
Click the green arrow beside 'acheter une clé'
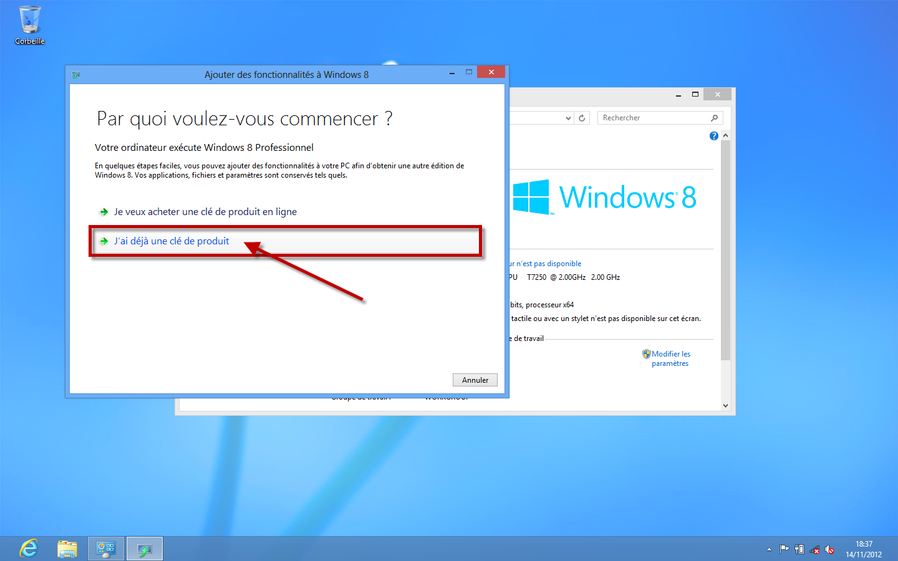[x=104, y=212]
